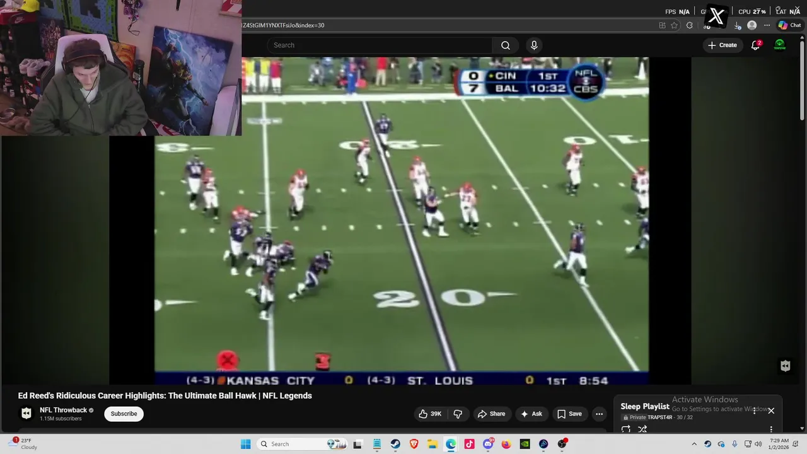The height and width of the screenshot is (454, 807).
Task: Open Copilot Chat sidebar
Action: click(x=789, y=25)
